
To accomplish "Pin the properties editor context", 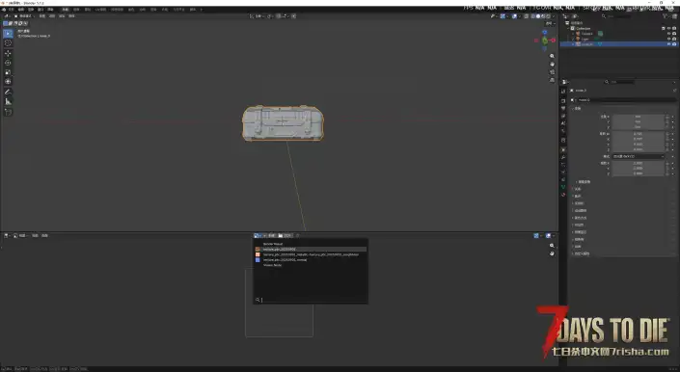I will click(x=675, y=90).
